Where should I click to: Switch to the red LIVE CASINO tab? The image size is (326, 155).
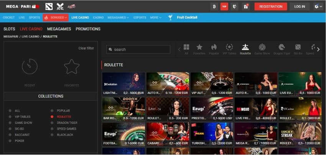point(31,29)
